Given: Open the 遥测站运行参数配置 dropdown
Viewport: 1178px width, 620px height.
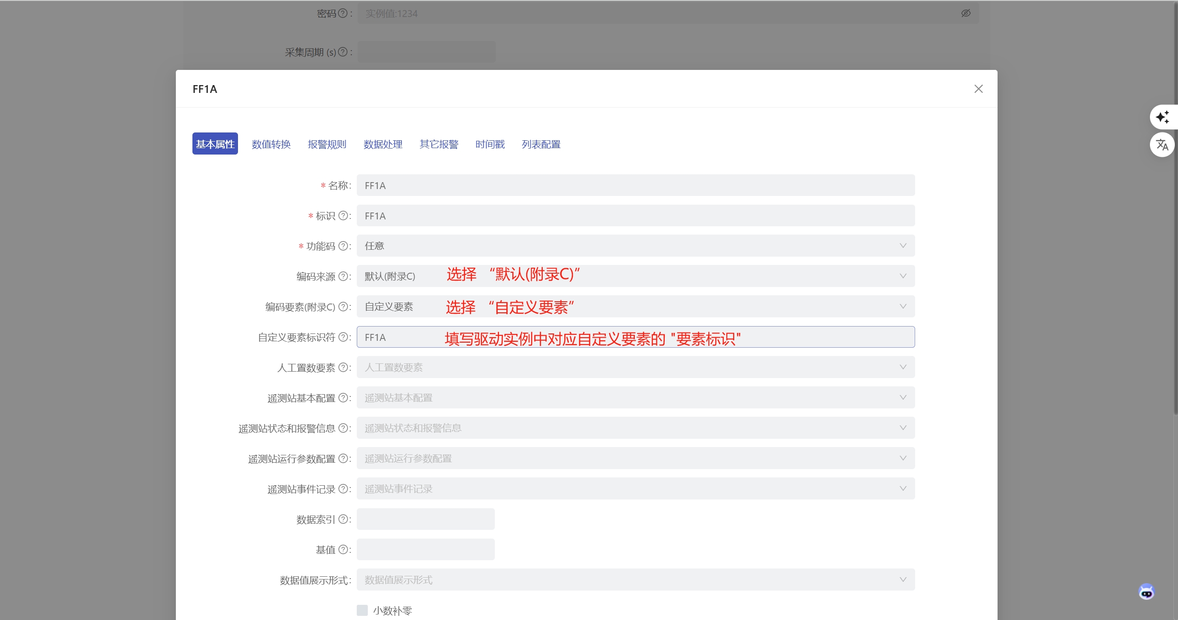Looking at the screenshot, I should (x=635, y=458).
